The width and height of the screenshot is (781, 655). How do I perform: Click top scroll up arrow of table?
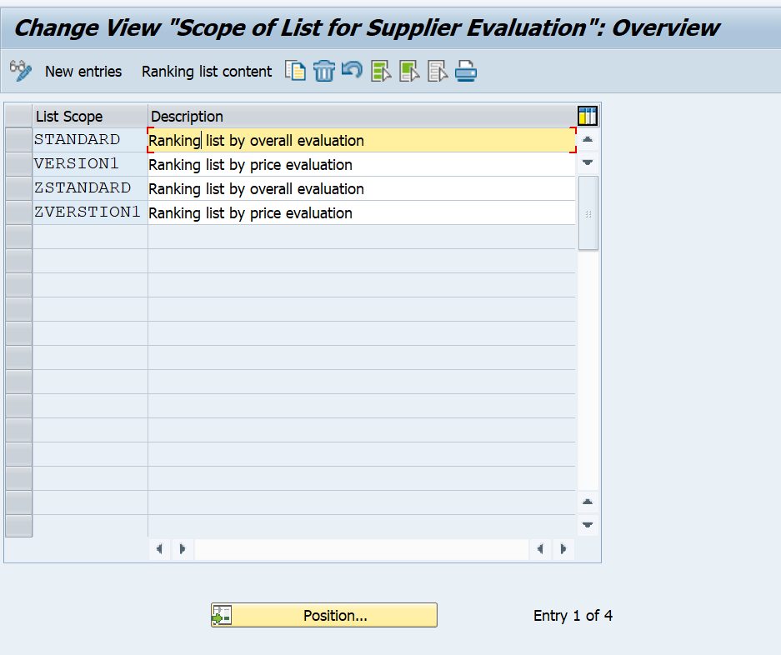coord(588,139)
